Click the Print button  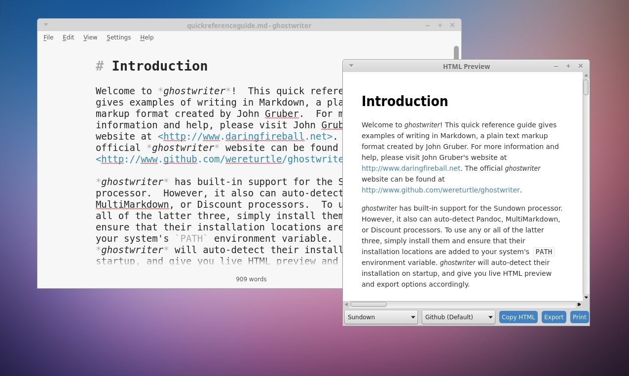coord(579,317)
